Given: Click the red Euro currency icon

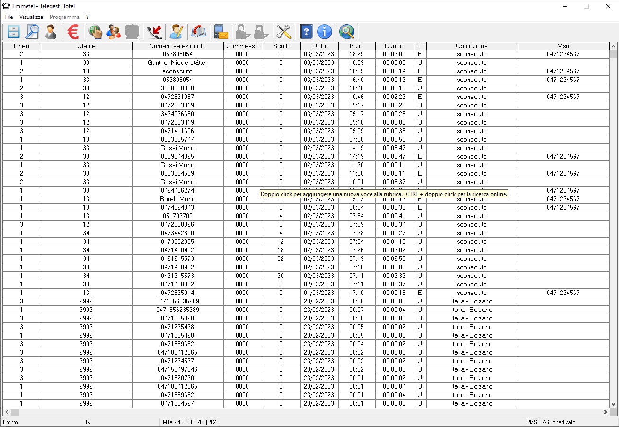Looking at the screenshot, I should click(x=73, y=32).
